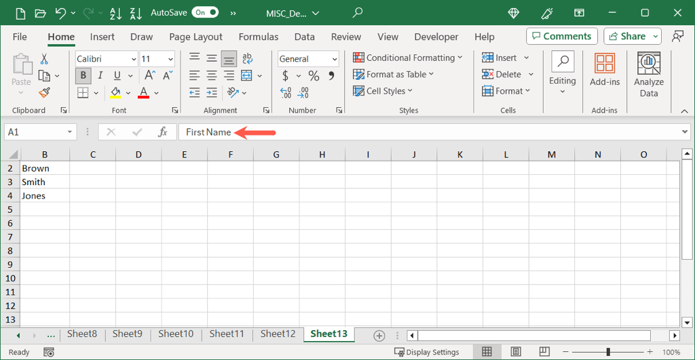
Task: Click the Share button
Action: point(632,36)
